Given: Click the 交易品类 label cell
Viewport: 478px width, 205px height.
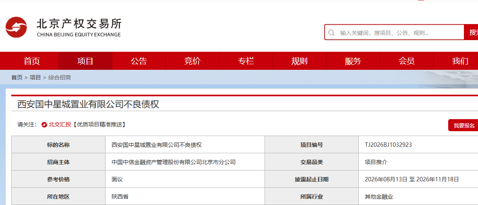Looking at the screenshot, I should click(312, 162).
